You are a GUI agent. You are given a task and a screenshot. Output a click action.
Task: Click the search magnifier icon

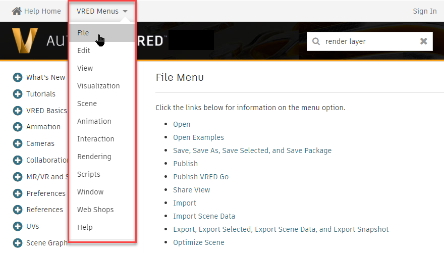pyautogui.click(x=316, y=41)
